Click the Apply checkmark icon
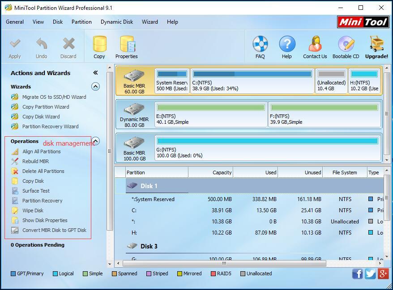The width and height of the screenshot is (393, 290). point(15,43)
